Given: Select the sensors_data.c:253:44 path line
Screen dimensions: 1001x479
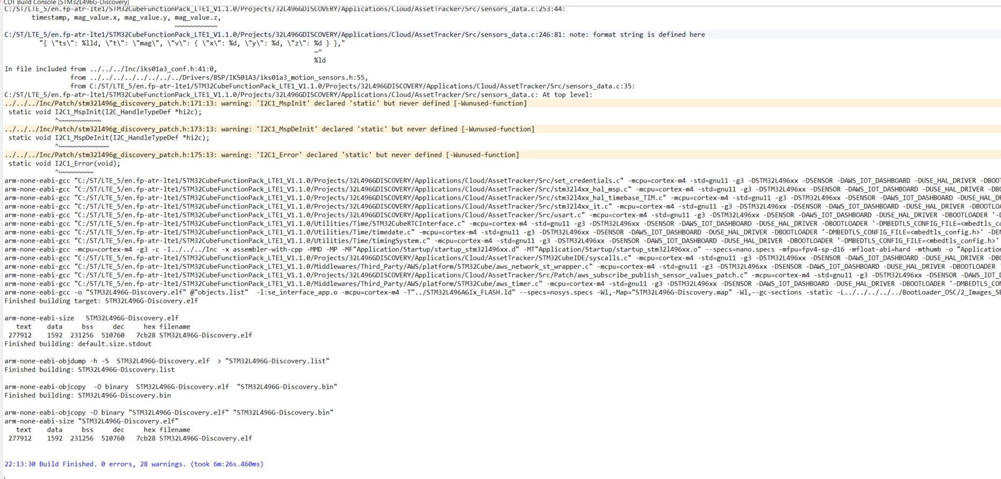Looking at the screenshot, I should [285, 9].
